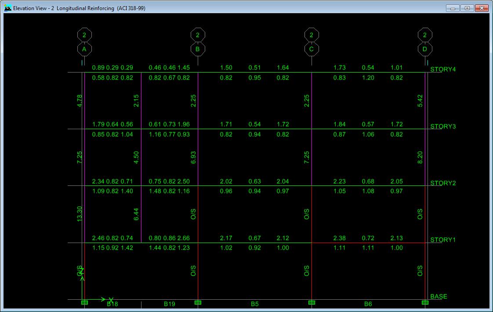Click beam reinforcing value 1.15
Viewport: 493px width, 312px height.
pos(98,248)
